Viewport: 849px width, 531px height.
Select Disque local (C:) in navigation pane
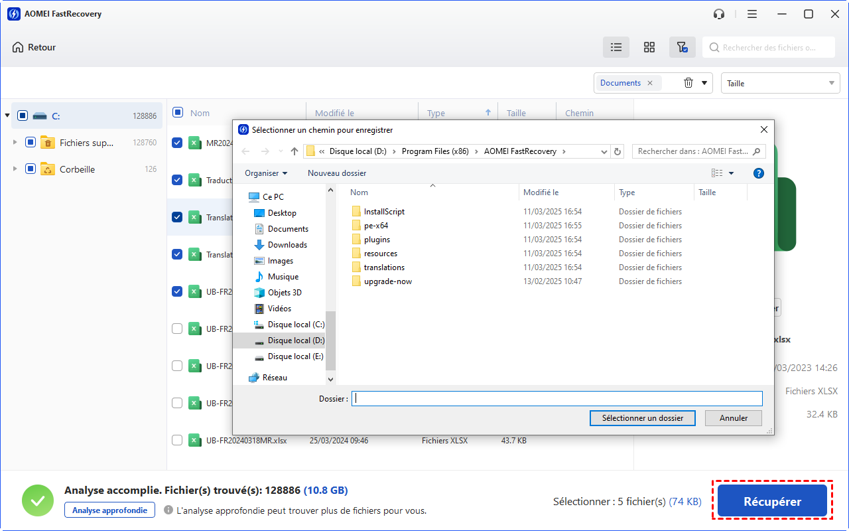coord(296,325)
